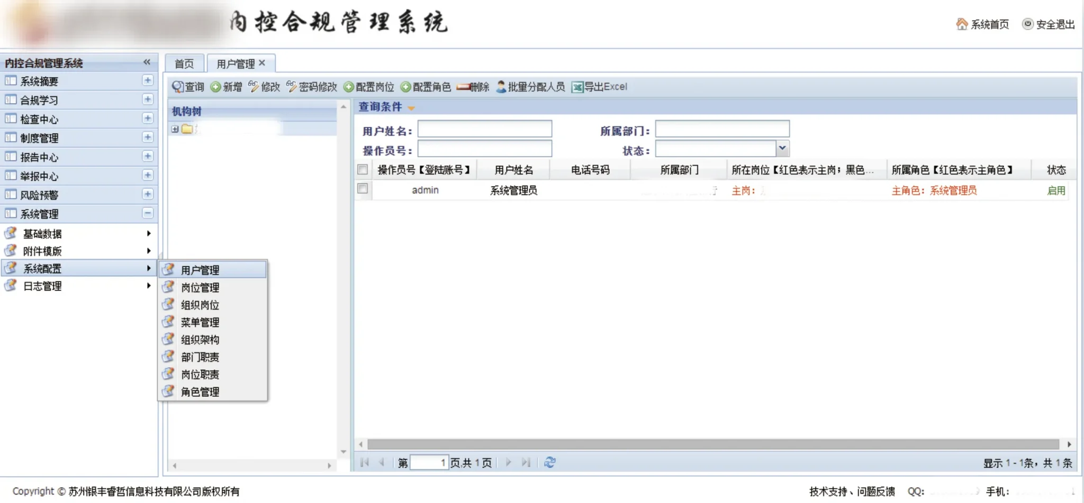Refresh the user table via pager icon

point(550,462)
